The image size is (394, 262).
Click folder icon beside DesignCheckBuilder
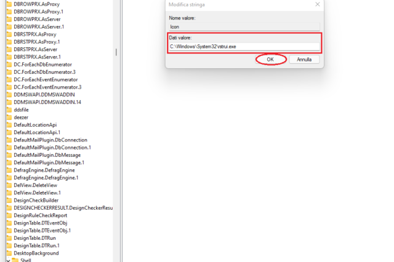(x=9, y=200)
